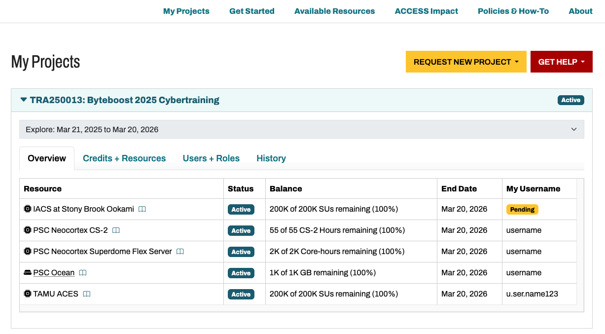Click the PSC Ocean resource link
Screen dimensions: 605x334
pyautogui.click(x=54, y=273)
